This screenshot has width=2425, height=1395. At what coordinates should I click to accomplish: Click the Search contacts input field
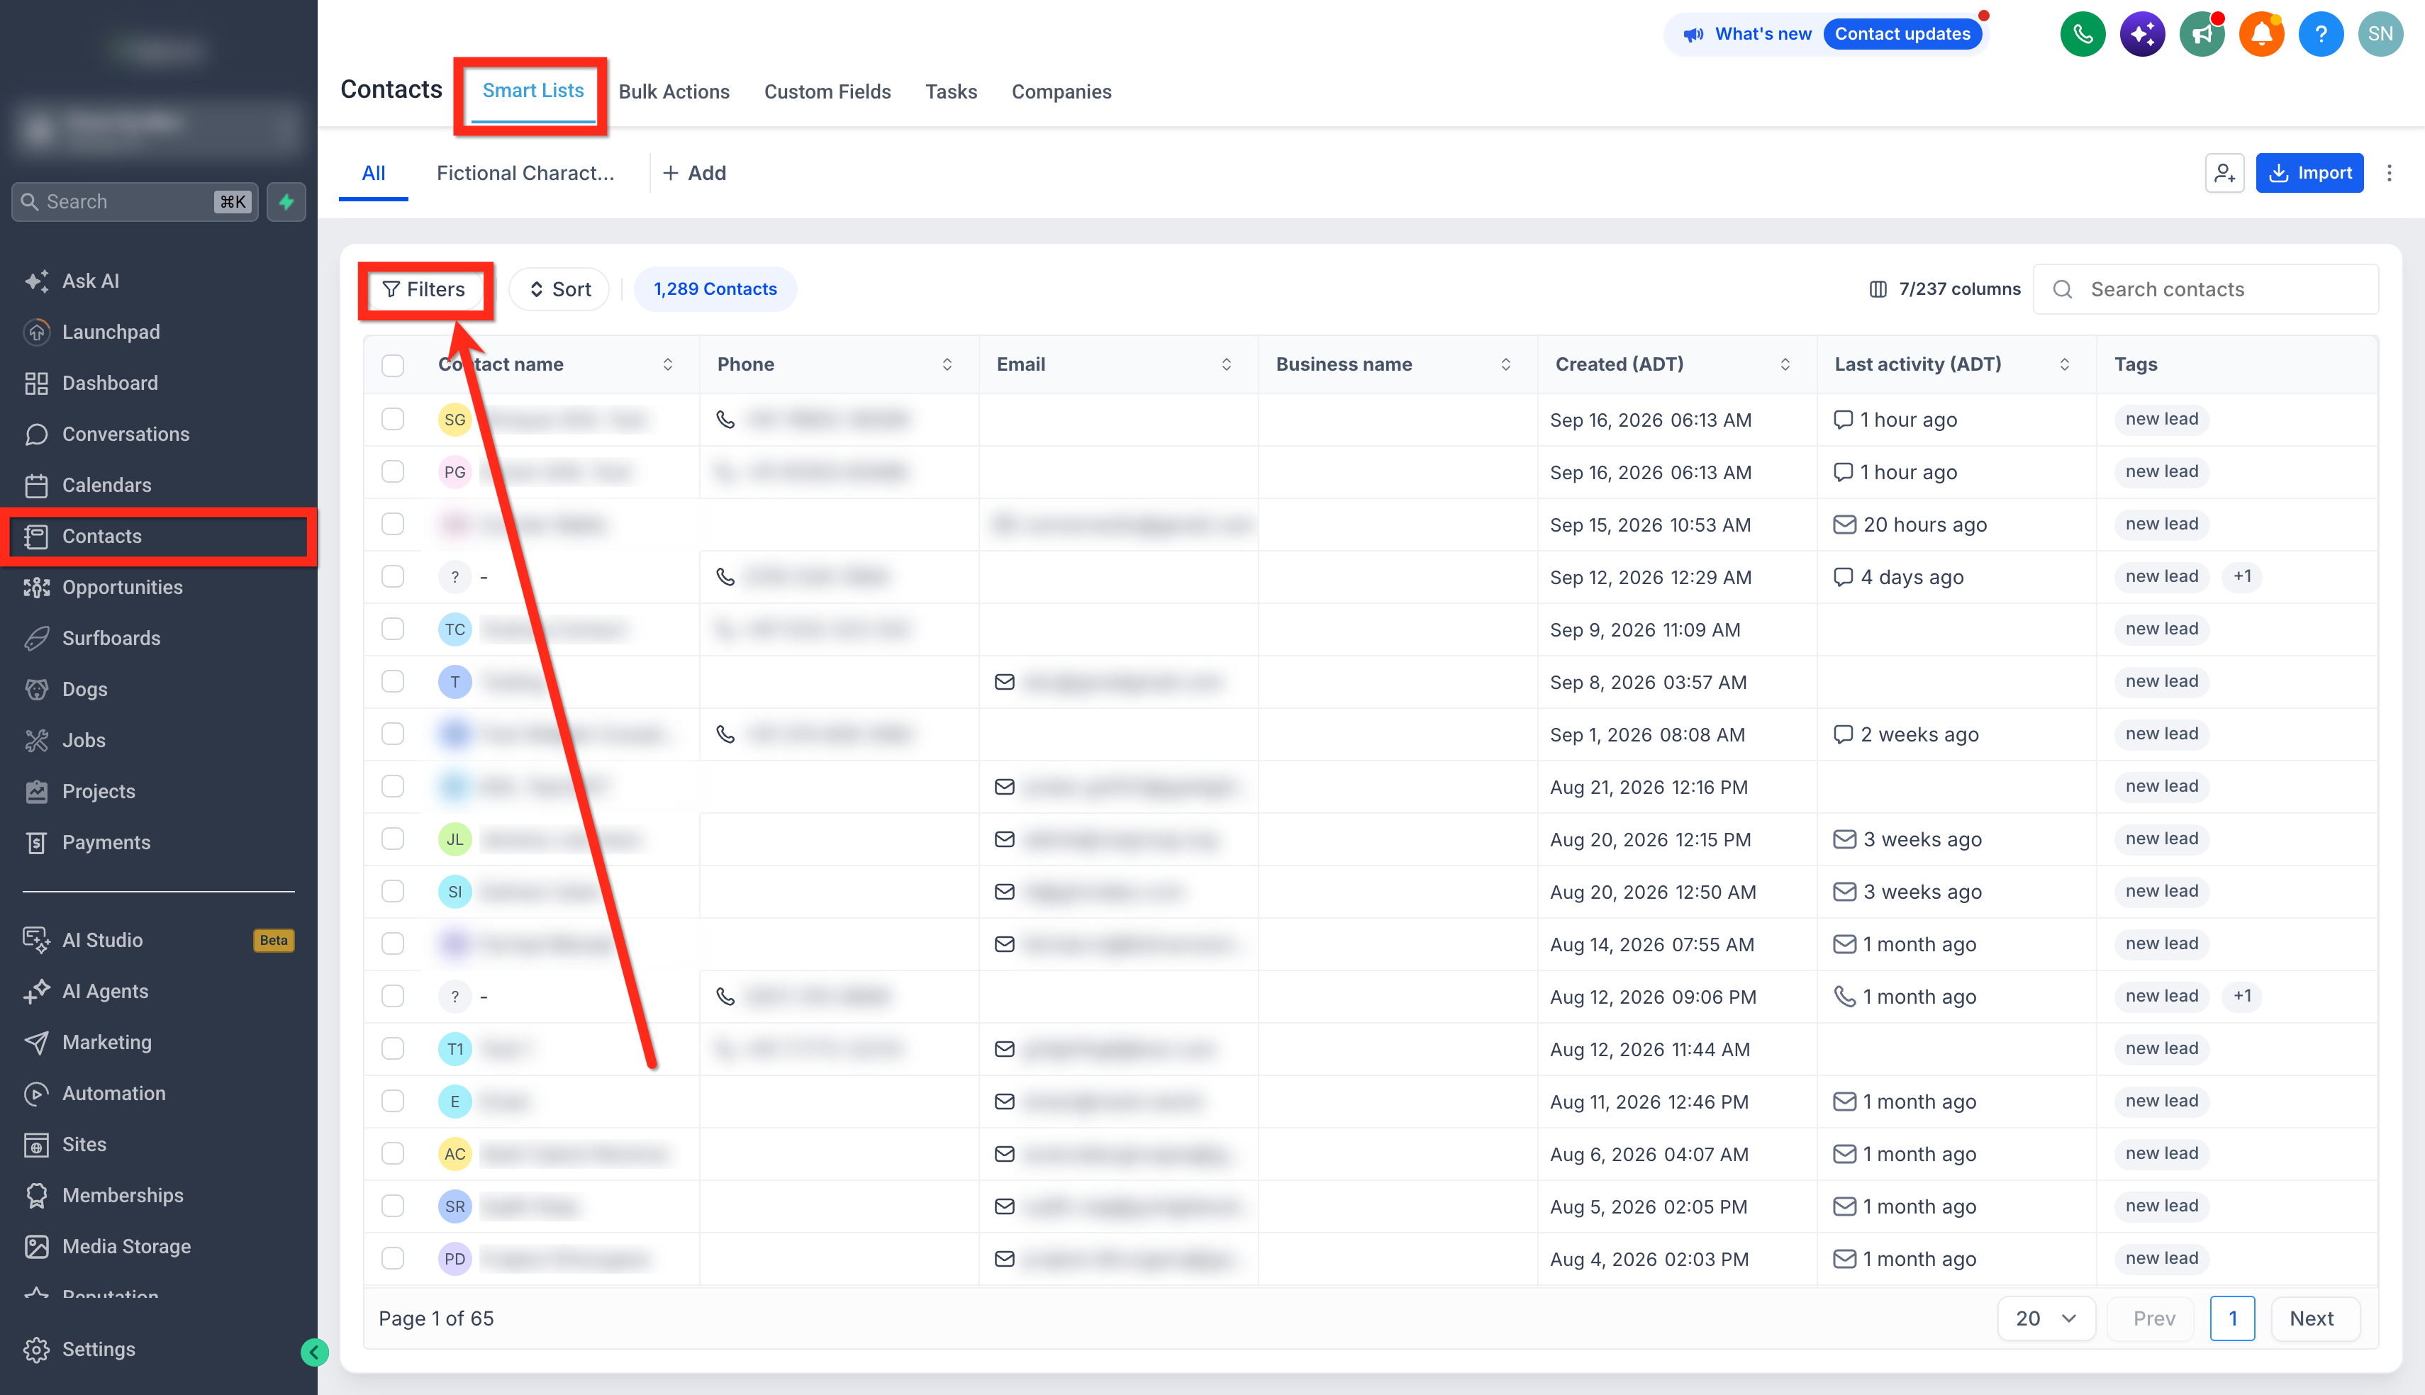pyautogui.click(x=2206, y=289)
